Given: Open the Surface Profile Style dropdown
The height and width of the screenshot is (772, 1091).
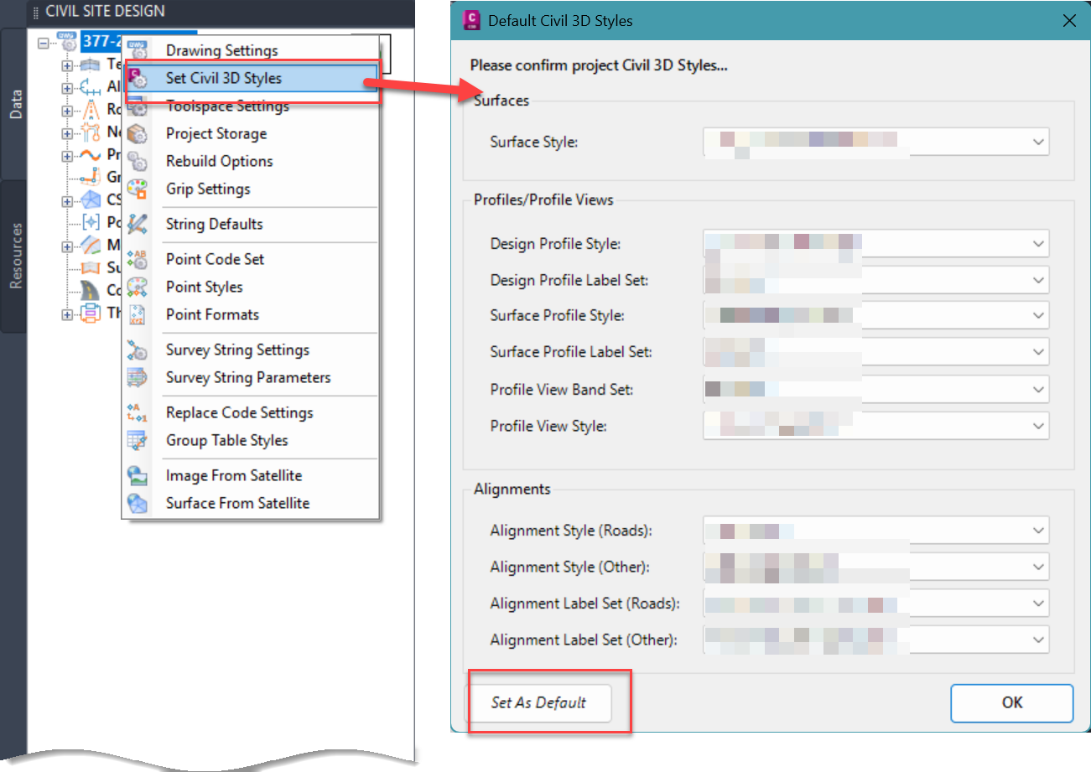Looking at the screenshot, I should tap(876, 316).
